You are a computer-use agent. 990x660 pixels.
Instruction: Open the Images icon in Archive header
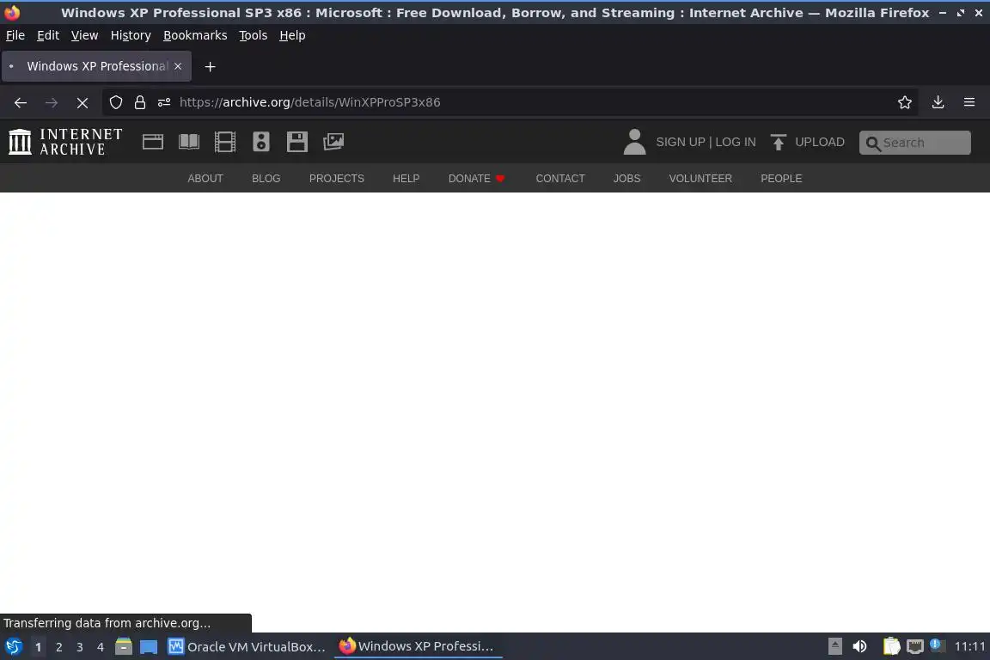(333, 142)
